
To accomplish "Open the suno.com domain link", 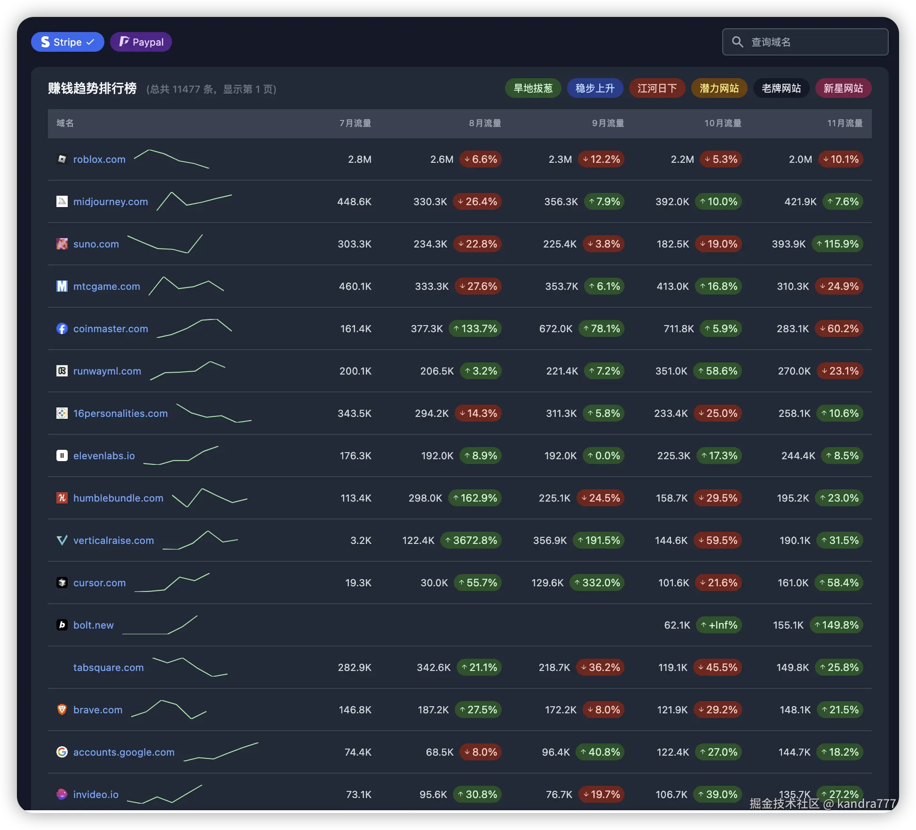I will coord(96,244).
